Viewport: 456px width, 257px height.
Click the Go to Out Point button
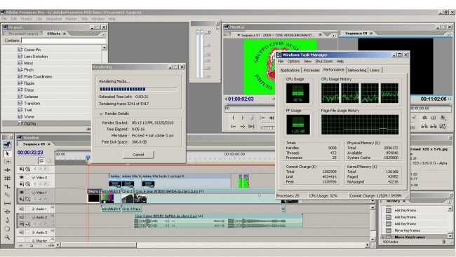click(x=242, y=126)
